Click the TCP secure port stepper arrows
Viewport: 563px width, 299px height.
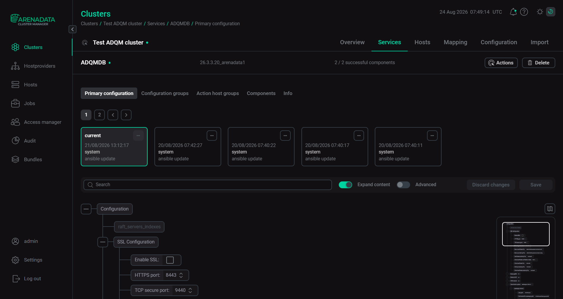click(x=190, y=290)
